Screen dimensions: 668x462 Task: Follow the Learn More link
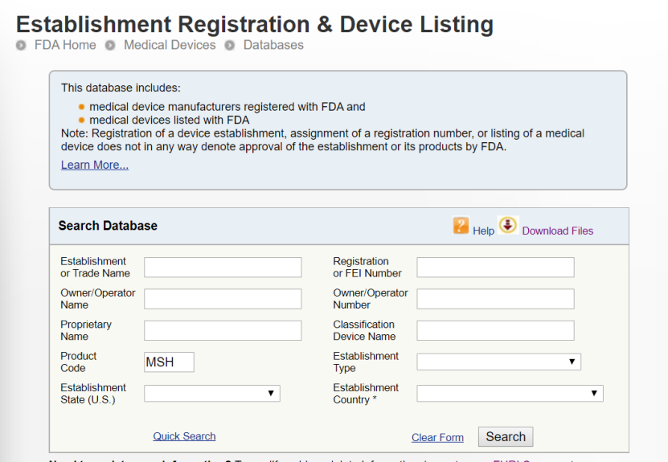coord(95,165)
